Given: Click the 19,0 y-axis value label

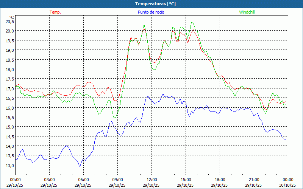Looking at the screenshot, I should pos(9,50).
